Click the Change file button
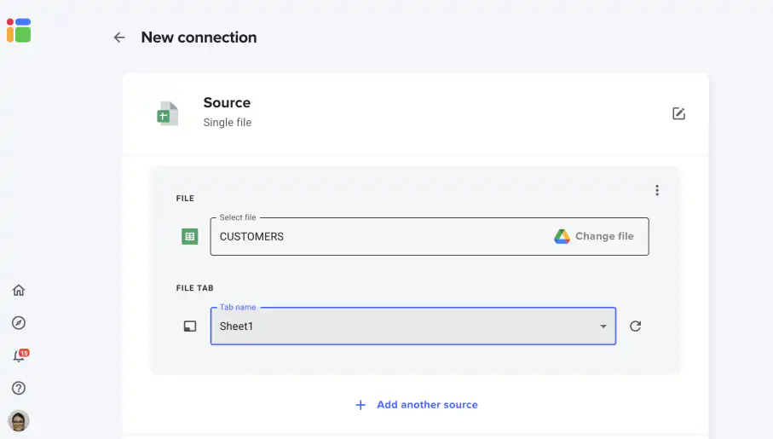Image resolution: width=773 pixels, height=439 pixels. 594,236
